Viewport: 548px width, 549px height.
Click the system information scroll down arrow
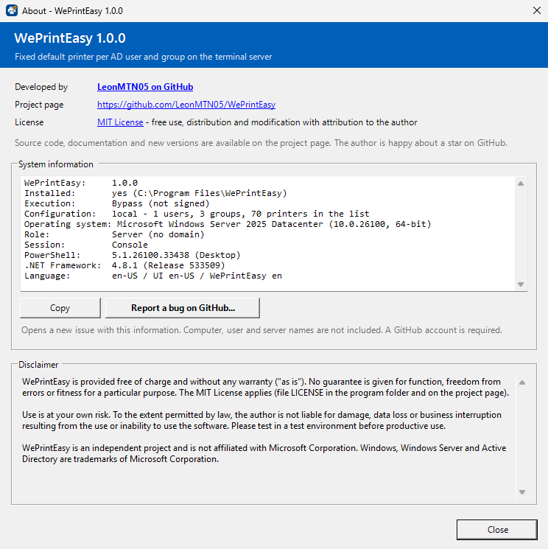pyautogui.click(x=521, y=284)
